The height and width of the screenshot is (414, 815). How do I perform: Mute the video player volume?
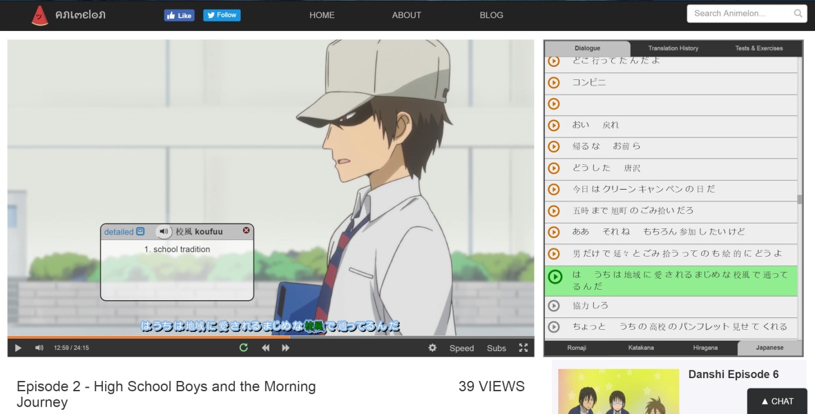tap(39, 348)
